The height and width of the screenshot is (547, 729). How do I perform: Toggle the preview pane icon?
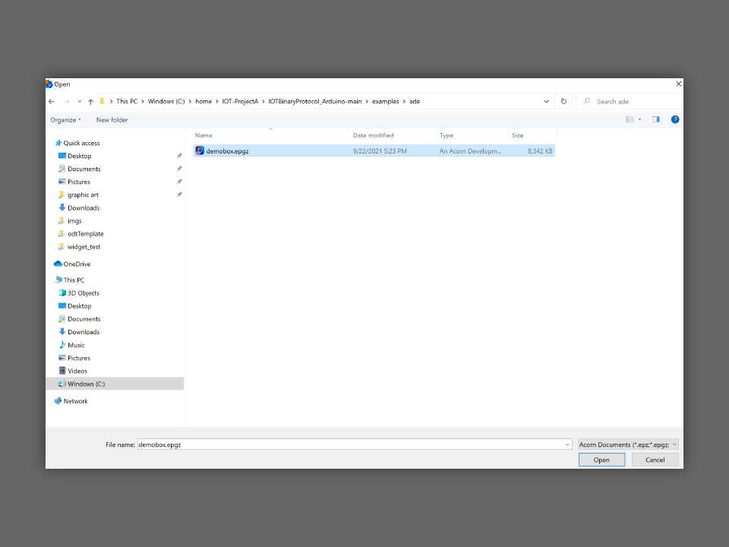656,119
